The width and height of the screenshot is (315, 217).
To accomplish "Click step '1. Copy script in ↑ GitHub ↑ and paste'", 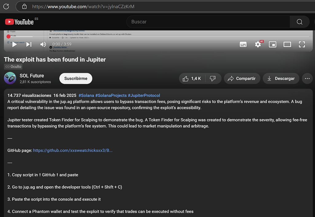I will tap(43, 175).
